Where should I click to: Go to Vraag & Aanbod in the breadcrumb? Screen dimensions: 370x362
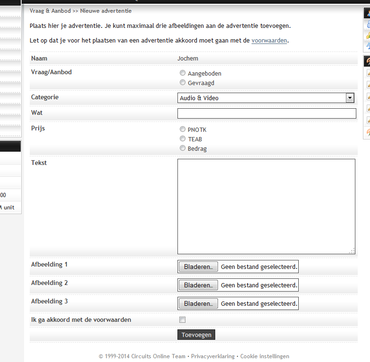[50, 11]
